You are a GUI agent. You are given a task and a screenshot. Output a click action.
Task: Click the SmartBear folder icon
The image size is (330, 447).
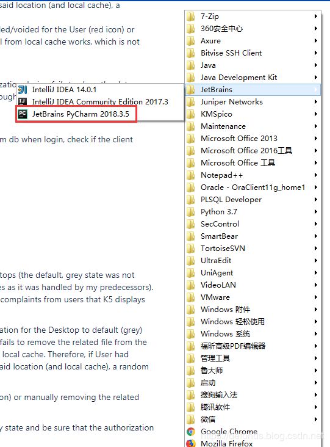click(x=190, y=236)
